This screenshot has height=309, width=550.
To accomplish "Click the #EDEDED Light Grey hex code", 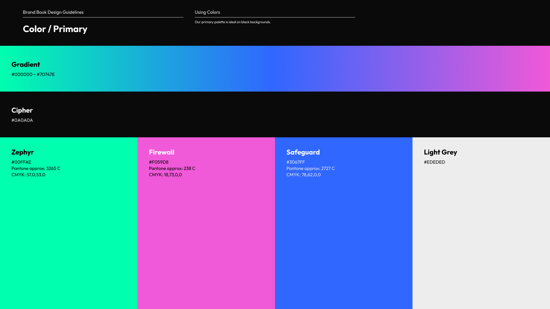I will pyautogui.click(x=435, y=162).
